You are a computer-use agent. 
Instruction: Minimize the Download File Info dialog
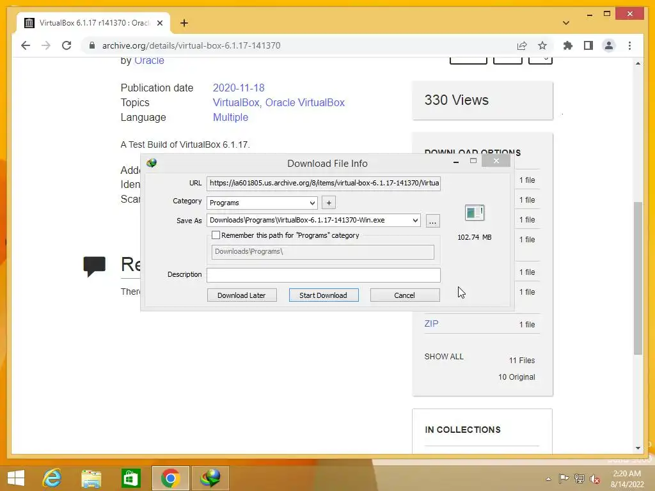[x=456, y=161]
